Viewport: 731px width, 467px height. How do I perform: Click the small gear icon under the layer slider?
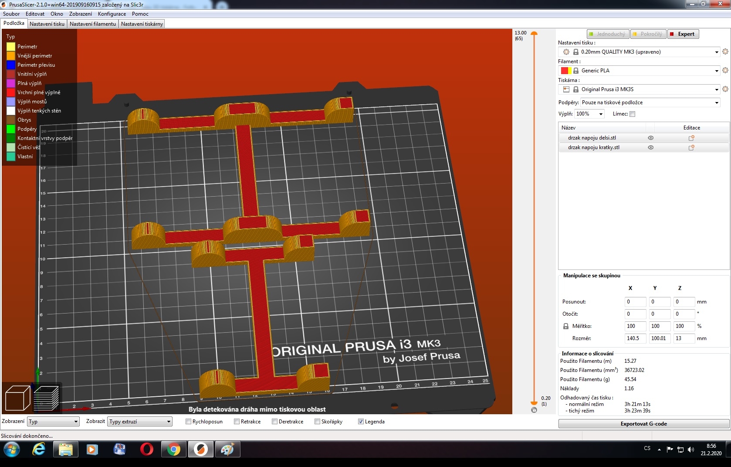tap(534, 410)
